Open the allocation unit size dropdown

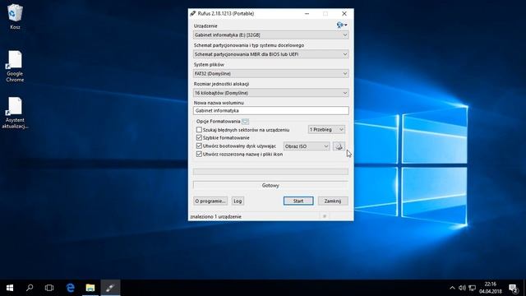(270, 93)
